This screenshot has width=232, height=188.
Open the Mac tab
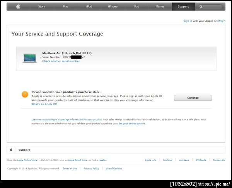[x=65, y=7]
